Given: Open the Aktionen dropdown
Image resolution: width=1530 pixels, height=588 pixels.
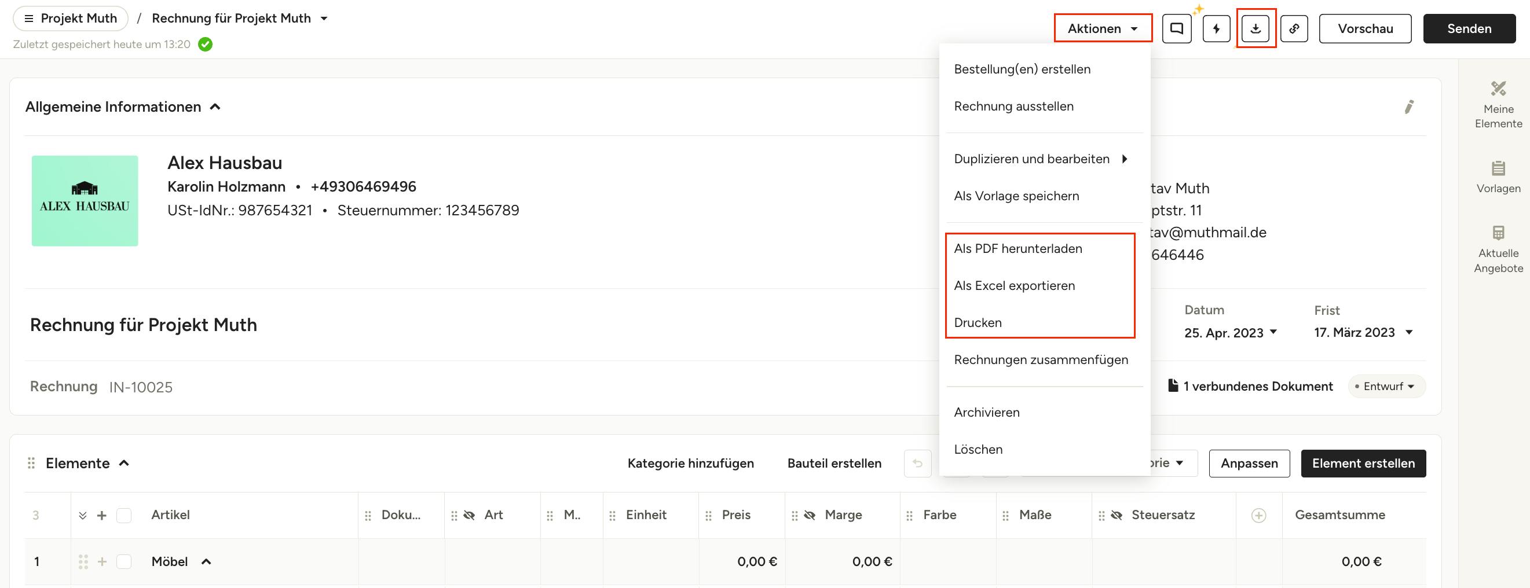Looking at the screenshot, I should (1103, 28).
